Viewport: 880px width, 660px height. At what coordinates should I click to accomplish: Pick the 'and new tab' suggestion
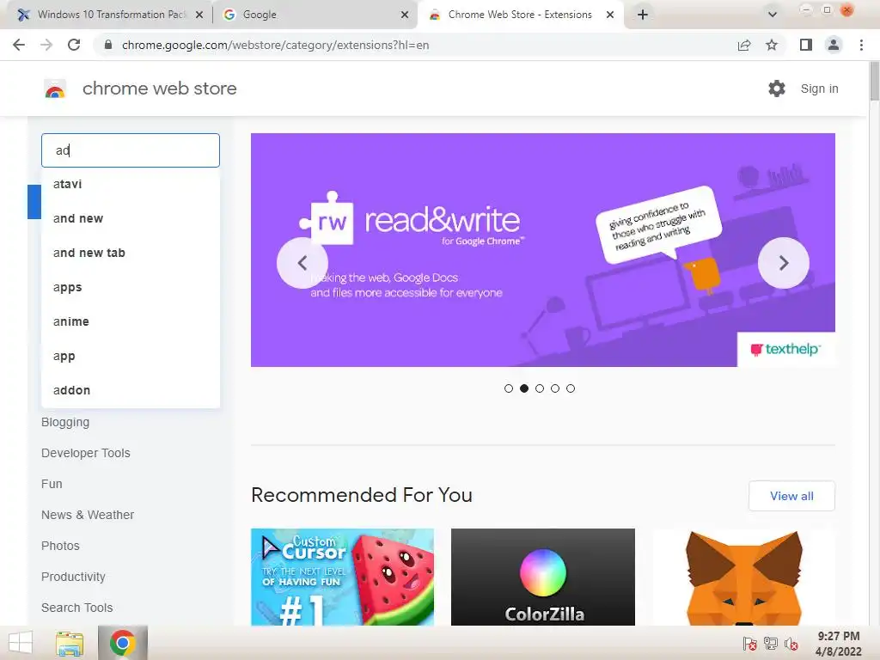click(x=131, y=253)
